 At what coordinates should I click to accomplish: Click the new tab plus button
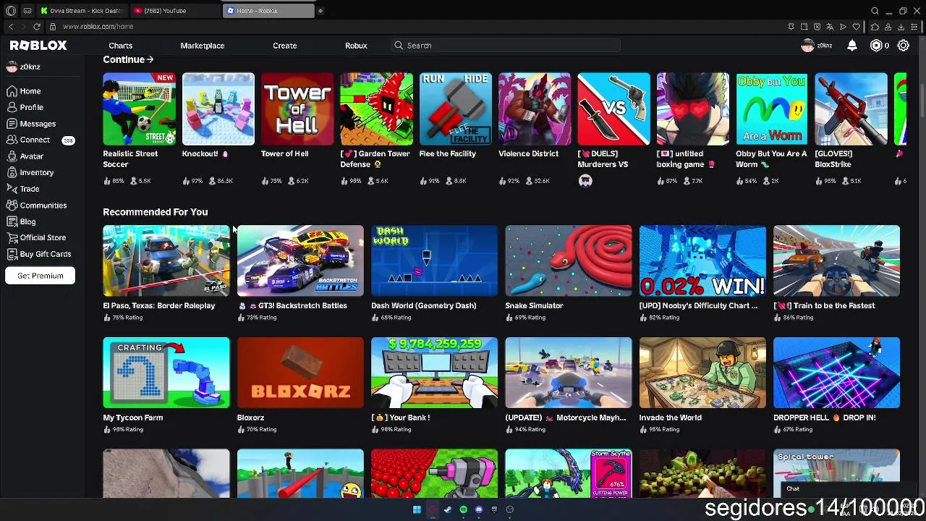320,11
